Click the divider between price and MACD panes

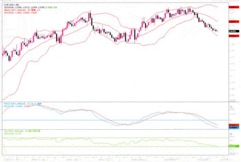(120, 102)
